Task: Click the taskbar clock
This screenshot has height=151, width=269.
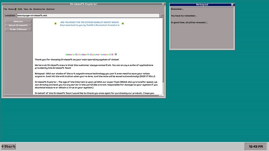Action: tap(256, 146)
